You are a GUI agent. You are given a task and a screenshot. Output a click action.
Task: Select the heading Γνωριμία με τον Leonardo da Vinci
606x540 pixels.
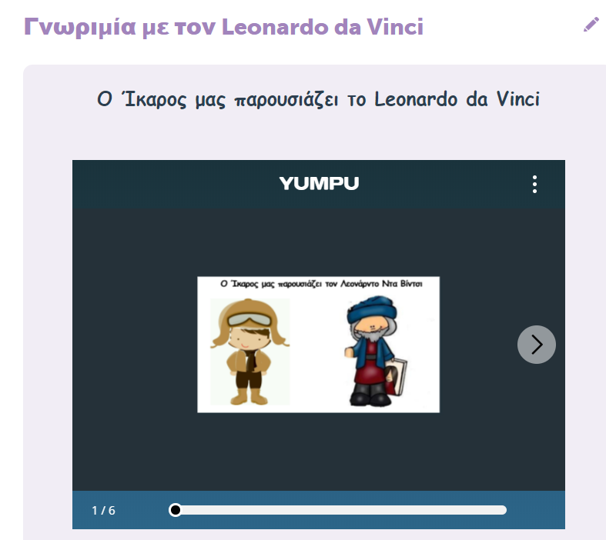224,27
